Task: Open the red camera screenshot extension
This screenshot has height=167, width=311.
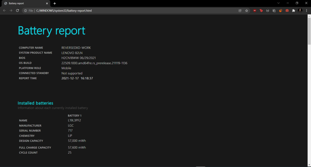Action: point(287,11)
